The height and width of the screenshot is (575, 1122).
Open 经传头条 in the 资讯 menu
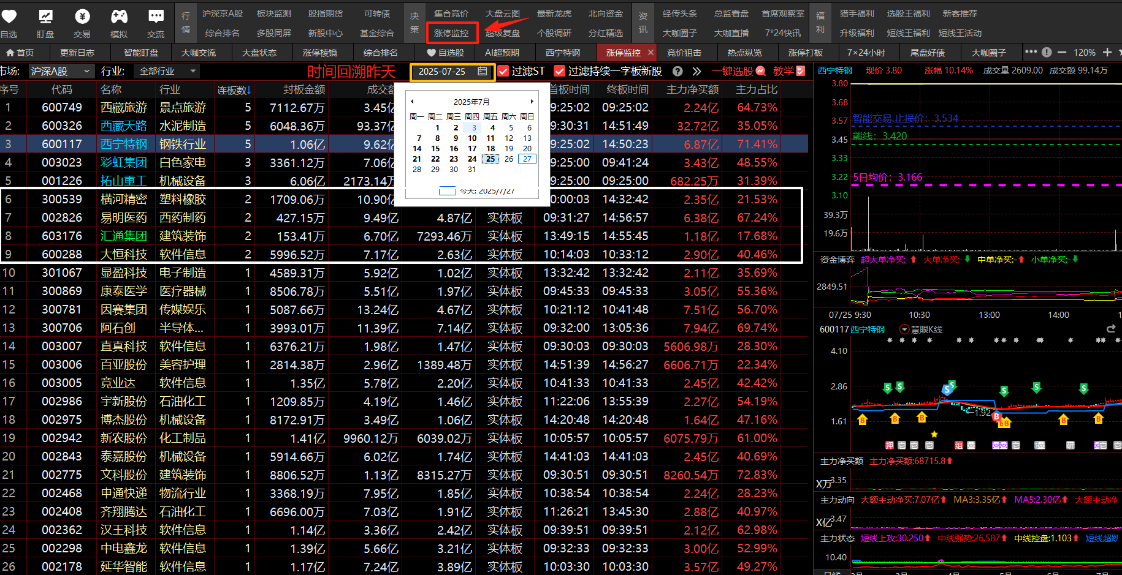pos(680,13)
